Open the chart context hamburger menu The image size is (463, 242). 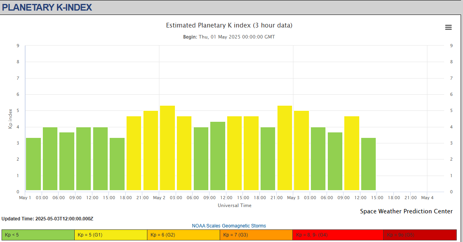click(448, 27)
